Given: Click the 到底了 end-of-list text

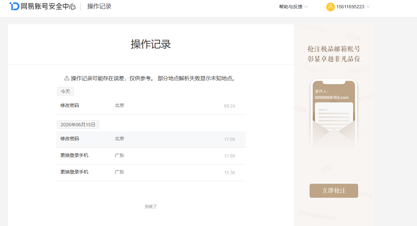Looking at the screenshot, I should (x=151, y=207).
